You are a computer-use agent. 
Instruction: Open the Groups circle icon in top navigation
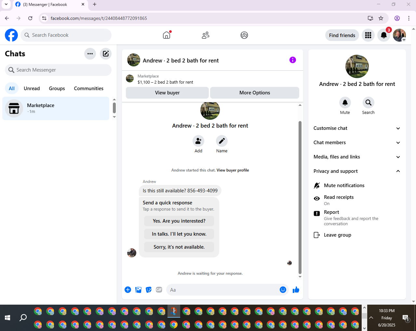click(244, 35)
